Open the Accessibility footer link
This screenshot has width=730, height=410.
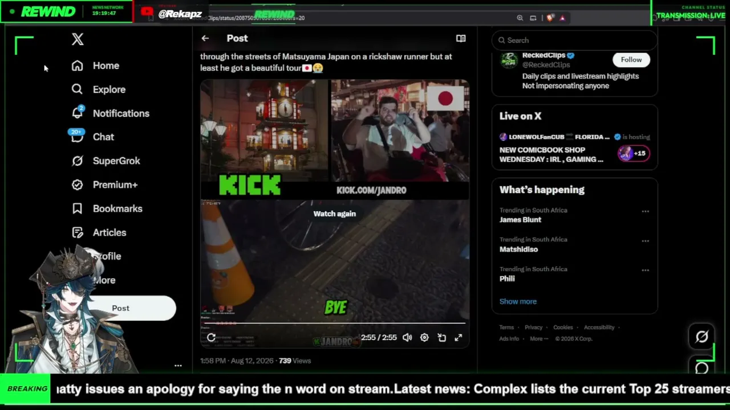(x=599, y=327)
